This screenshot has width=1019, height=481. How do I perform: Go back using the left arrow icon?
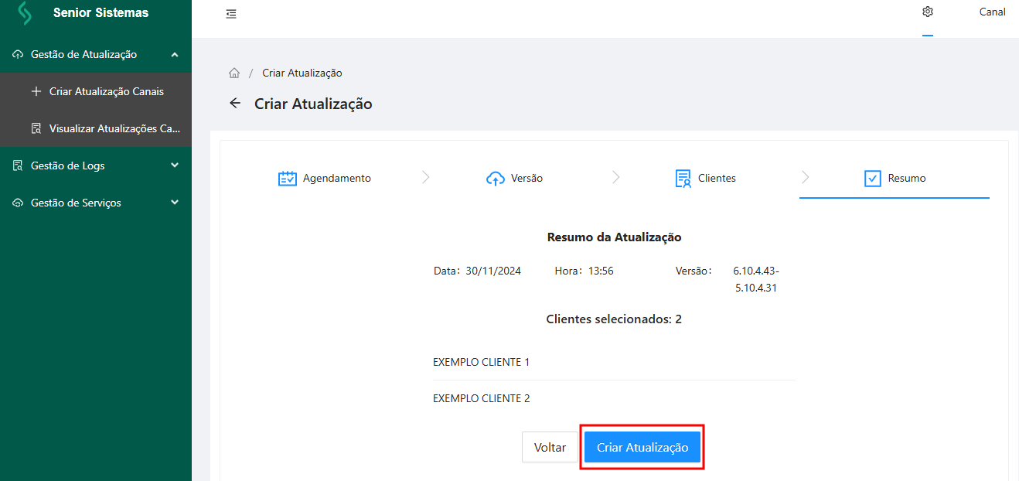pos(236,103)
